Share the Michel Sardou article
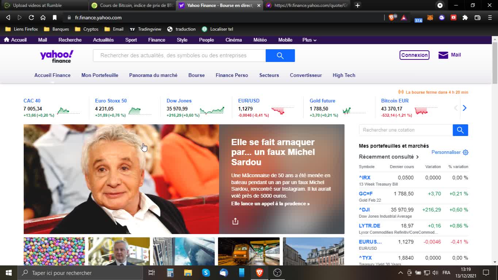Image resolution: width=498 pixels, height=280 pixels. point(235,221)
